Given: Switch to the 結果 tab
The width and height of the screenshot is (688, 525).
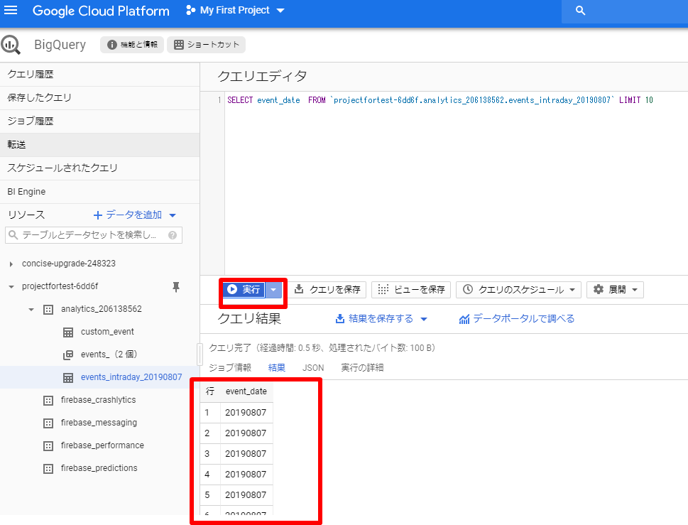Looking at the screenshot, I should click(x=276, y=367).
